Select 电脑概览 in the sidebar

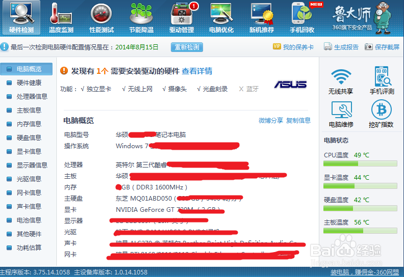pos(27,69)
